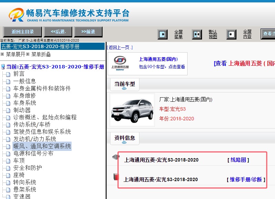
Task: Click the 默认视图 text label
Action: 213,34
